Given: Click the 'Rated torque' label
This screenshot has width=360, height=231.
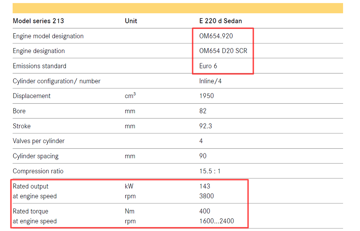Looking at the screenshot, I should point(31,211).
